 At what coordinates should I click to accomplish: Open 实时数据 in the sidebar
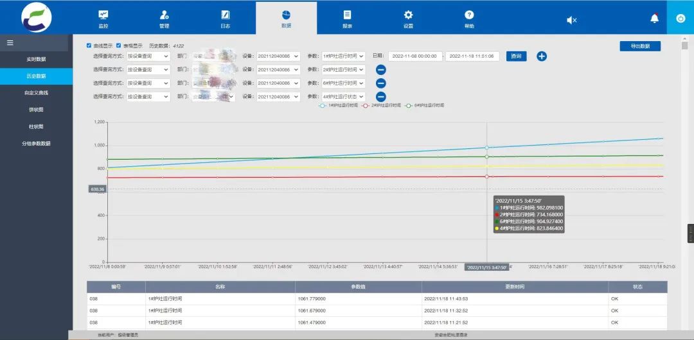click(36, 59)
